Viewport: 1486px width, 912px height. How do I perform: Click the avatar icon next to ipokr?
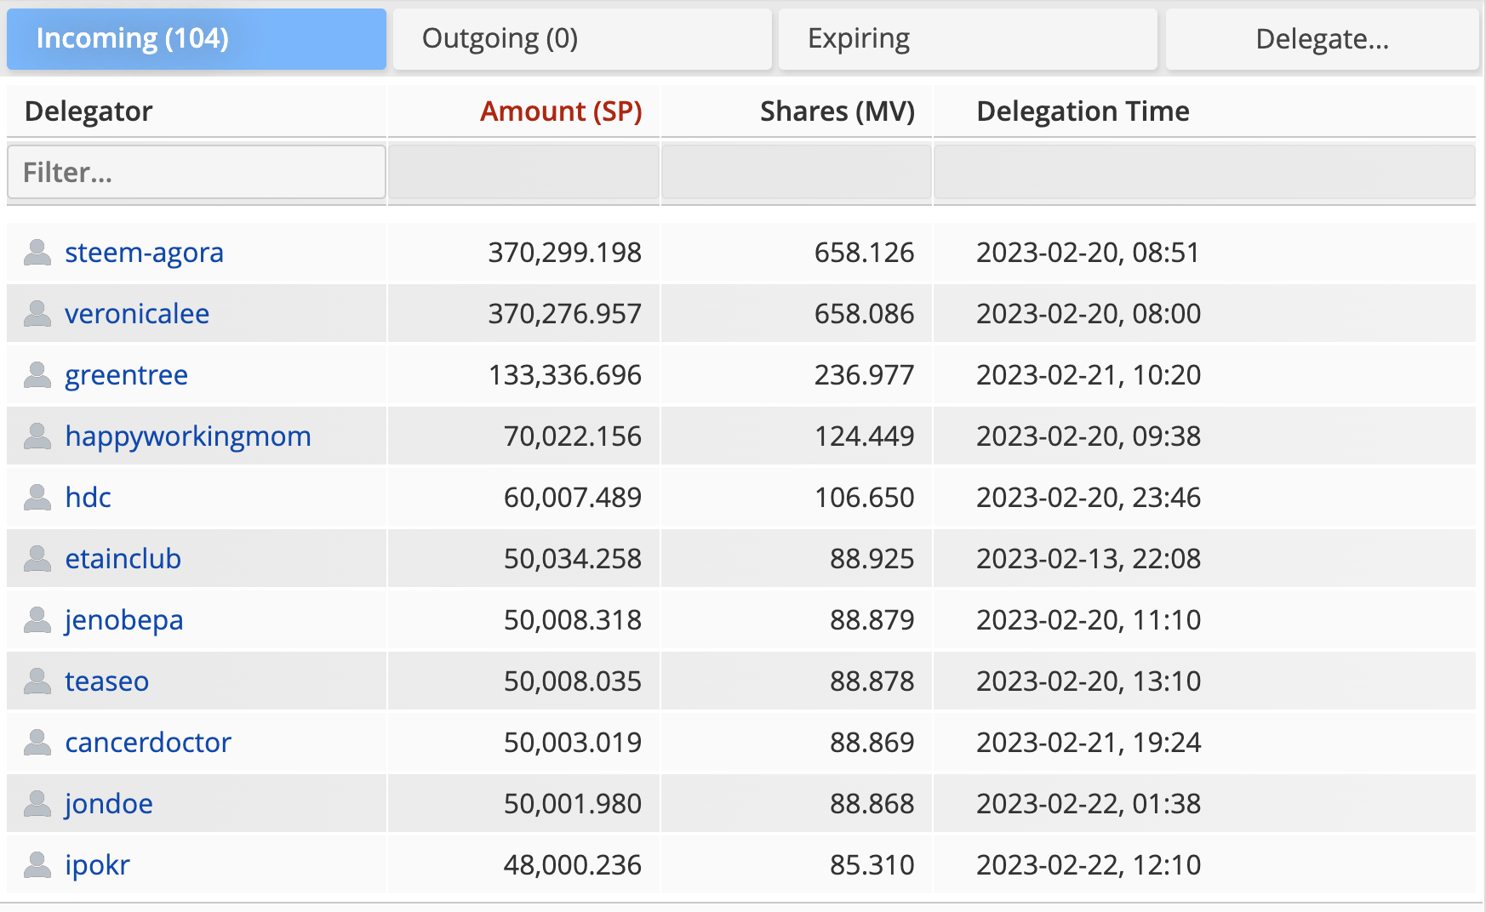(x=37, y=865)
